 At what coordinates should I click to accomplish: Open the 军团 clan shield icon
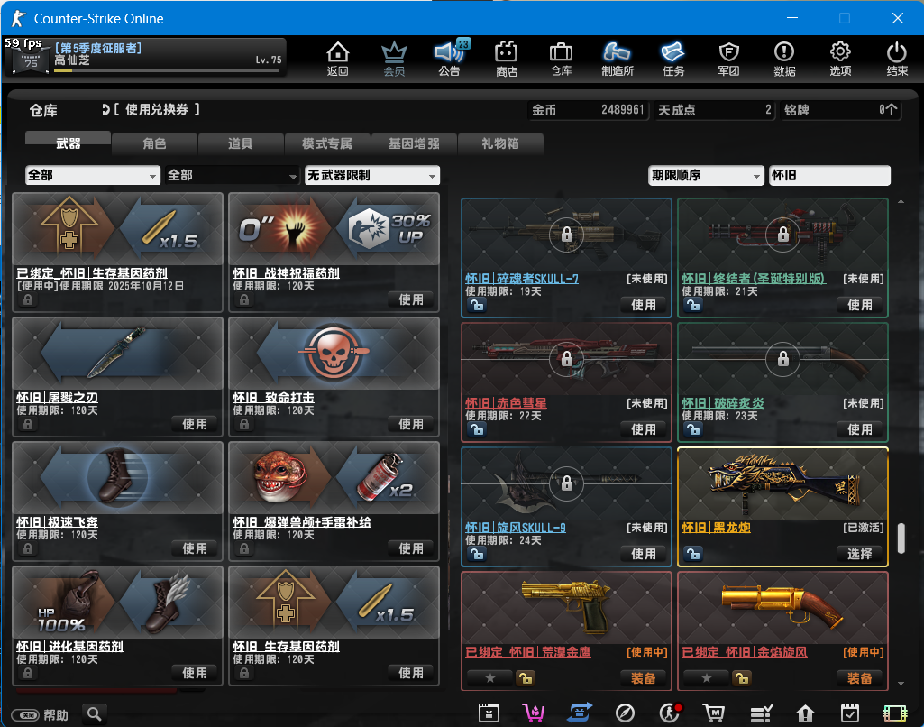(x=729, y=59)
